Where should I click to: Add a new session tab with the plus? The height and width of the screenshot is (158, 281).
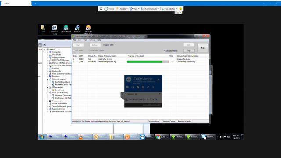(x=35, y=4)
